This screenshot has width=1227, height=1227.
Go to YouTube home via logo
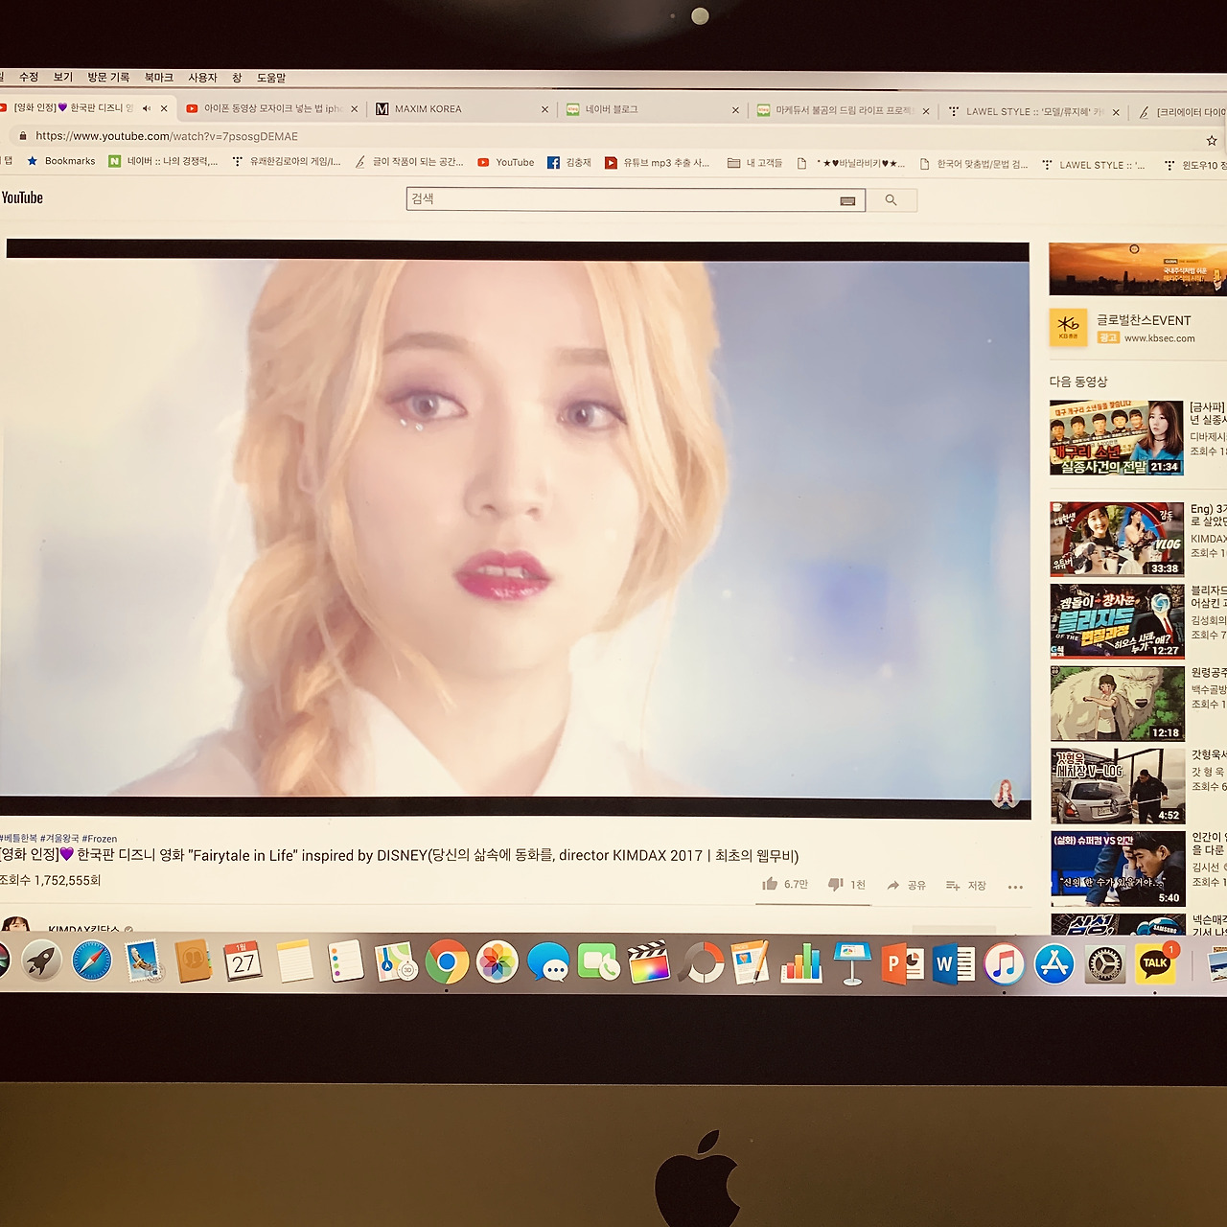click(22, 197)
